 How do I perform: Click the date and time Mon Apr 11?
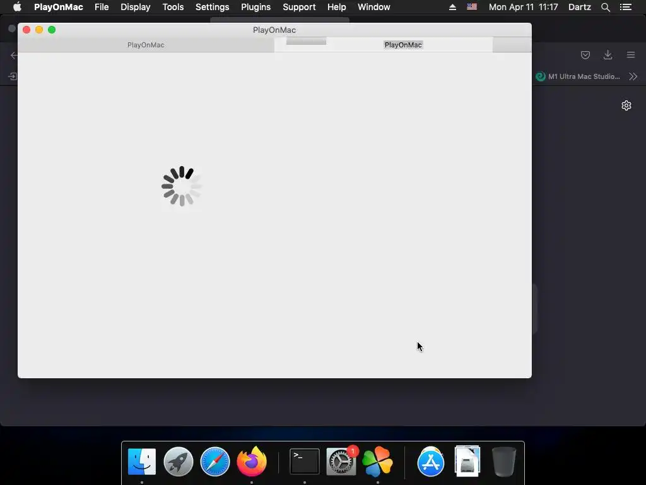pyautogui.click(x=523, y=7)
